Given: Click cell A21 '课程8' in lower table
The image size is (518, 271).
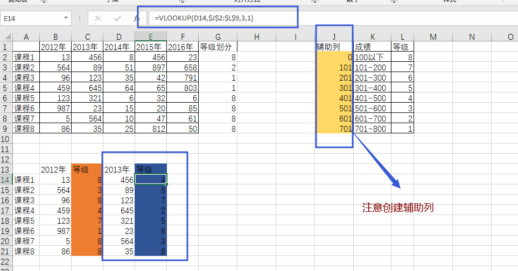Looking at the screenshot, I should pyautogui.click(x=26, y=252).
